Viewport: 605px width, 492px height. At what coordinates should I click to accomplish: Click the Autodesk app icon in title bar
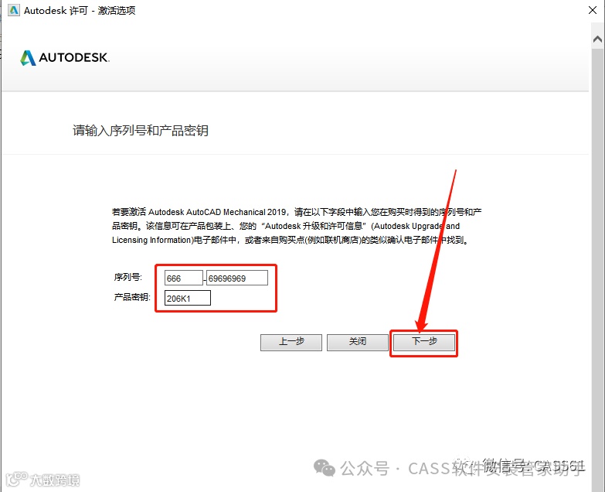click(14, 10)
